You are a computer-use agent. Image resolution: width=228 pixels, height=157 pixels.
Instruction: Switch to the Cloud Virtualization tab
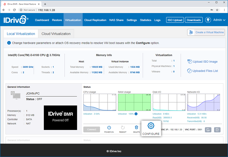[x=56, y=34]
